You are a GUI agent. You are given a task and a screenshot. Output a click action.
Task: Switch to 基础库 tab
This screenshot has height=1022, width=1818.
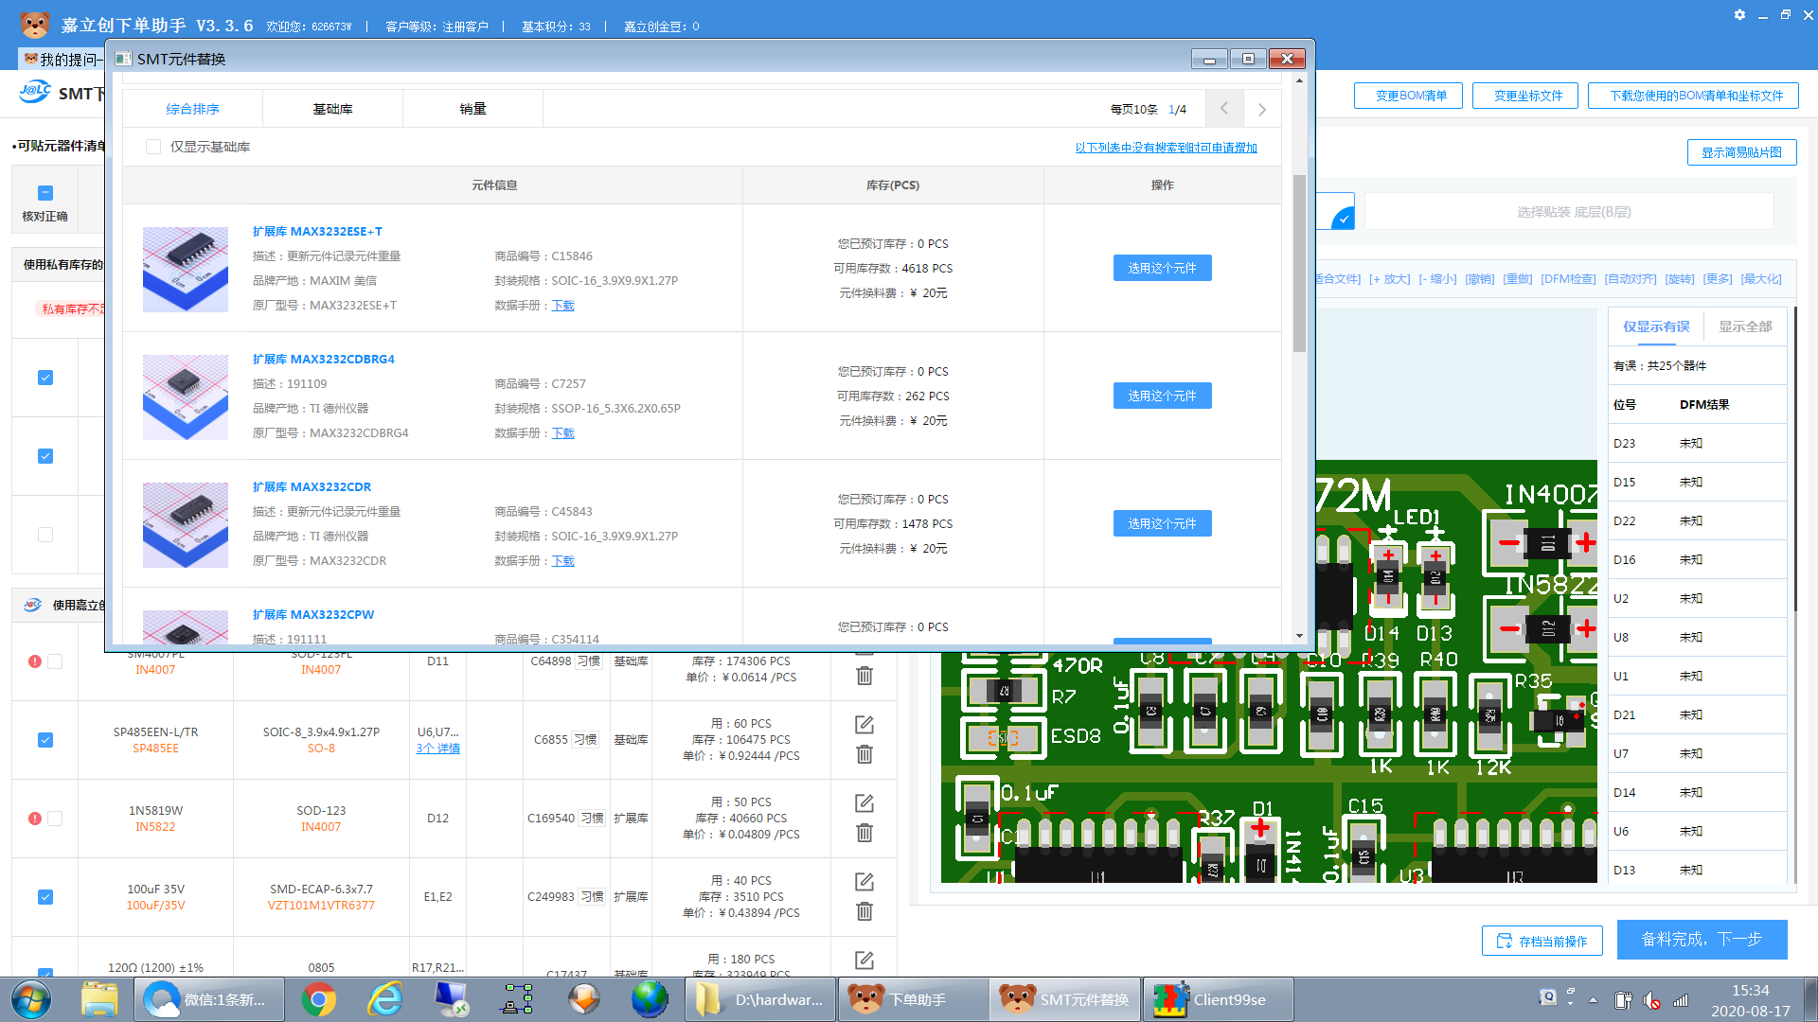tap(332, 109)
